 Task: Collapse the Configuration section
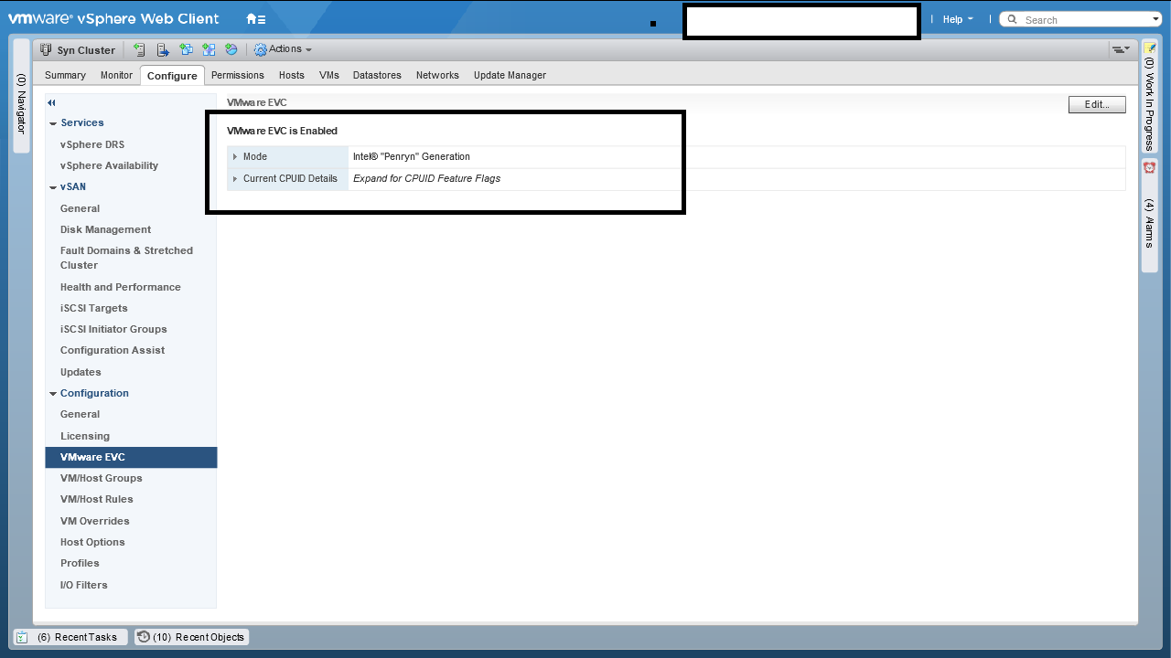(x=53, y=394)
